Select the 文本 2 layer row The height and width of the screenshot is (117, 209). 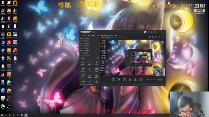pyautogui.click(x=90, y=46)
